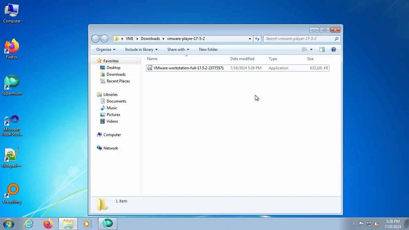This screenshot has height=230, width=409.
Task: Click the Explorer Forward navigation button
Action: pos(104,39)
